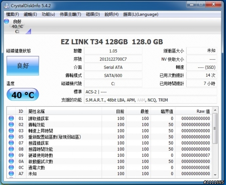Click the 最差 column header
Viewport: 226px width, 185px height.
click(x=138, y=111)
